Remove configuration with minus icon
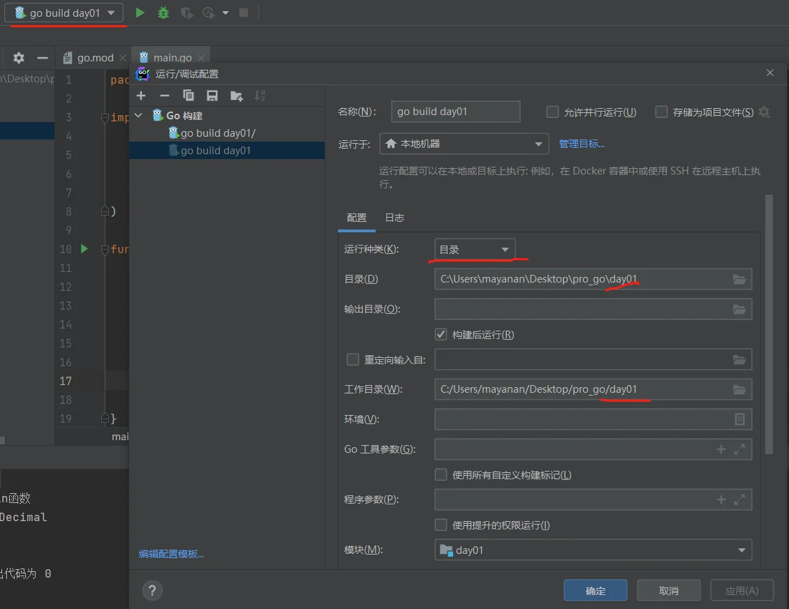Viewport: 789px width, 609px height. point(165,96)
